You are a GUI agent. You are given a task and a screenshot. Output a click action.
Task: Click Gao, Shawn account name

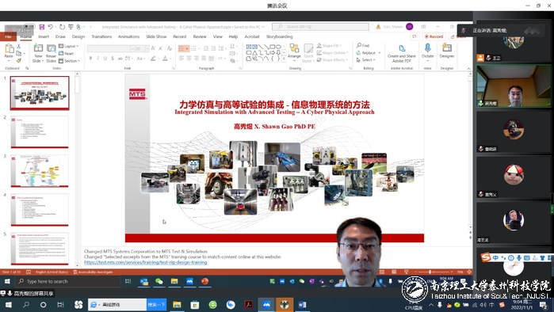click(x=393, y=27)
